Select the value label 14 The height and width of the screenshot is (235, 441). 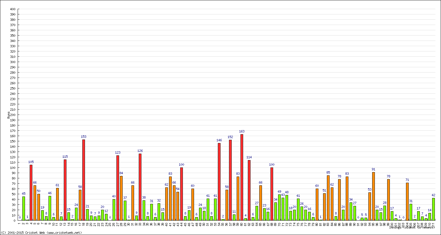click(430, 210)
